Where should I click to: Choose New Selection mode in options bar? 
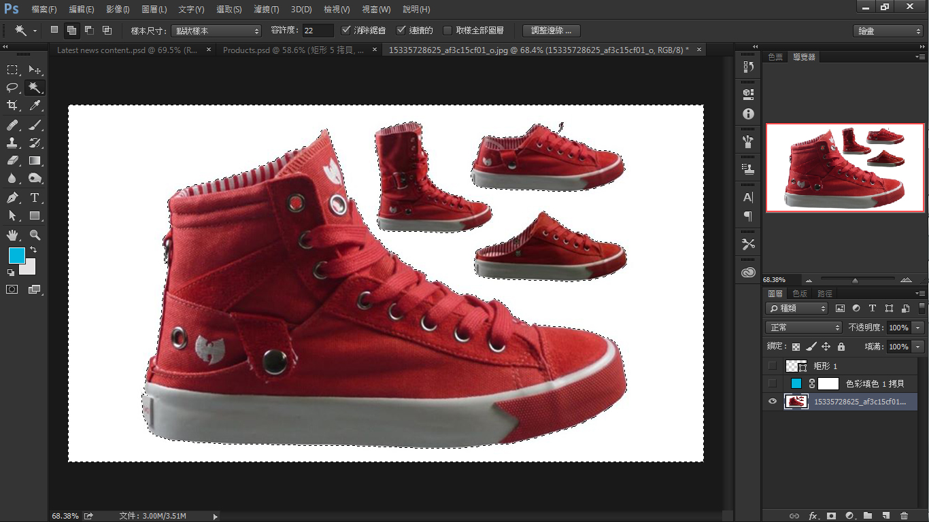click(54, 30)
